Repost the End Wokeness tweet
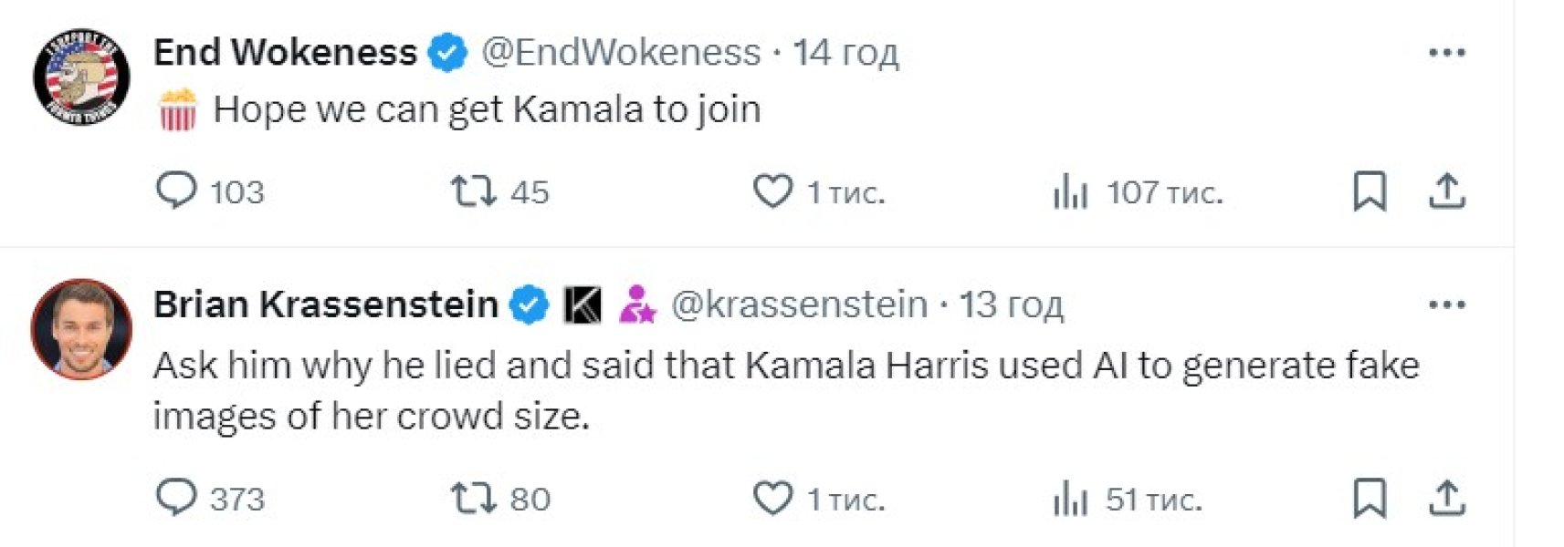Viewport: 1564px width, 547px height. tap(473, 191)
